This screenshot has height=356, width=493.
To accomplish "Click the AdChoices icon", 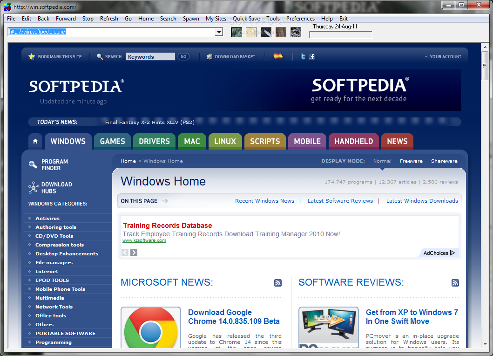I will click(x=452, y=253).
